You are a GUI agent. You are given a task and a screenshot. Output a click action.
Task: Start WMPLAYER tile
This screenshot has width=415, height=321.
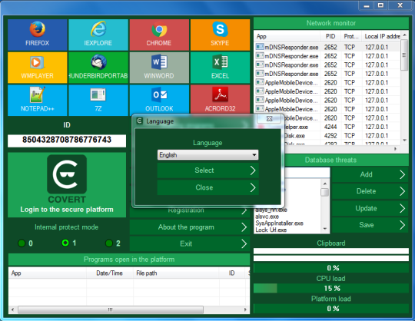point(38,68)
